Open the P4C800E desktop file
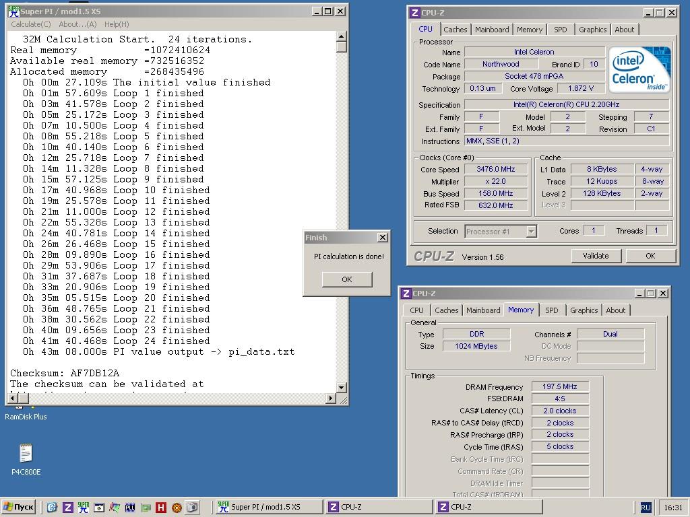This screenshot has width=690, height=517. 26,459
